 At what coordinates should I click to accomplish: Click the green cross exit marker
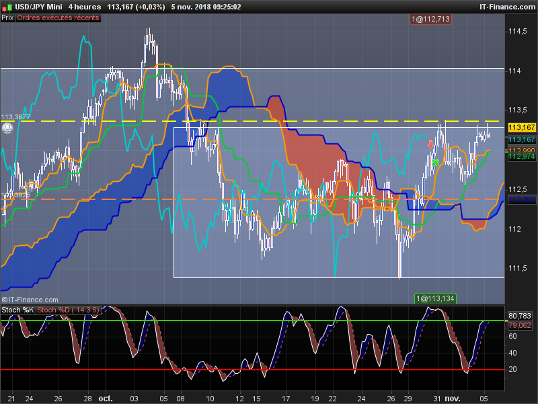(x=435, y=162)
